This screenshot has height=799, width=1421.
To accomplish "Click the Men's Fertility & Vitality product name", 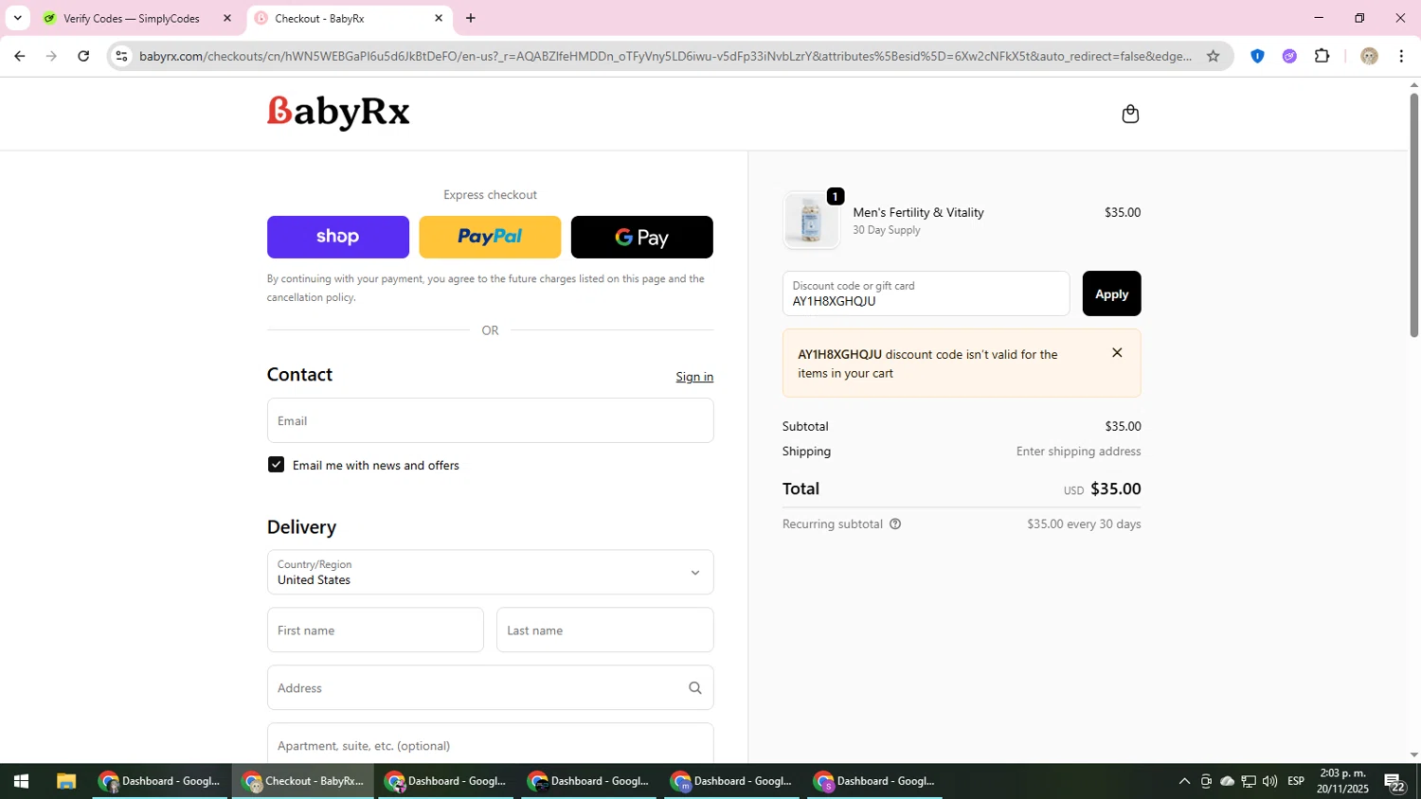I will point(918,212).
